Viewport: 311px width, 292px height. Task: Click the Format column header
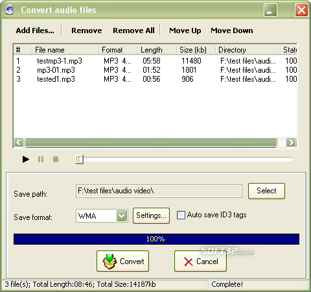[119, 50]
